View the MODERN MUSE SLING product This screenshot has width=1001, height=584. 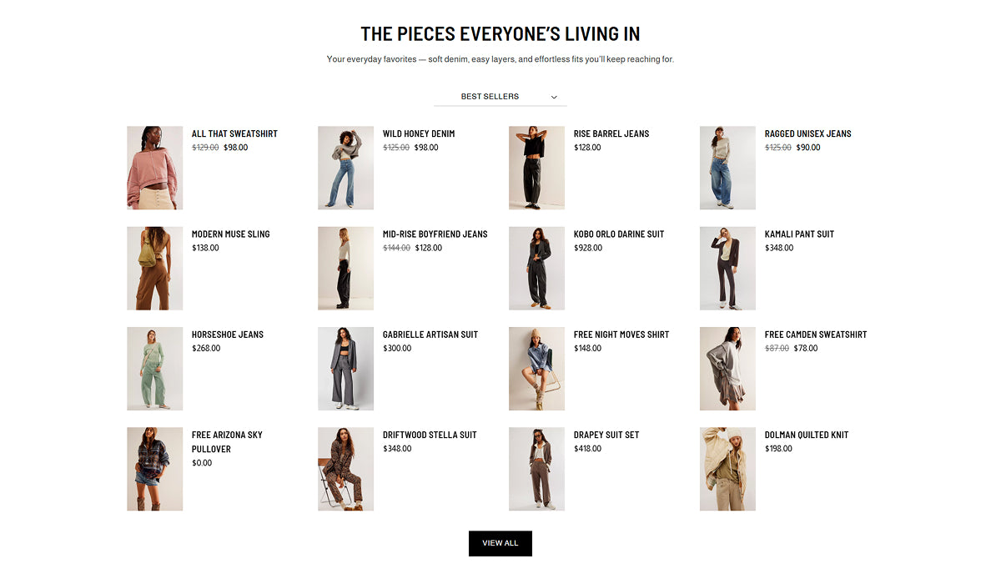230,234
